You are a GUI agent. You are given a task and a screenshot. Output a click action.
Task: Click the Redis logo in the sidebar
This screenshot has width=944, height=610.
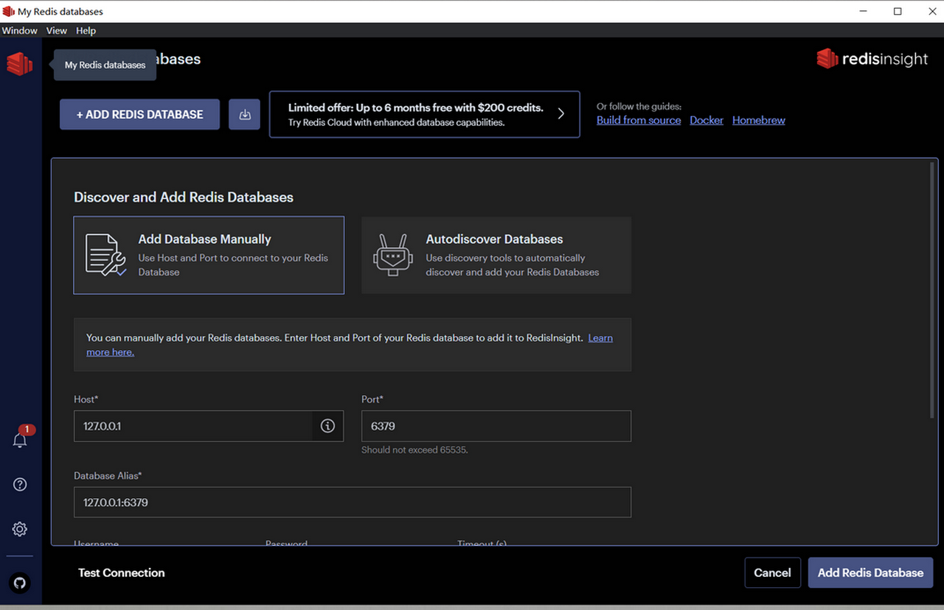pos(20,64)
